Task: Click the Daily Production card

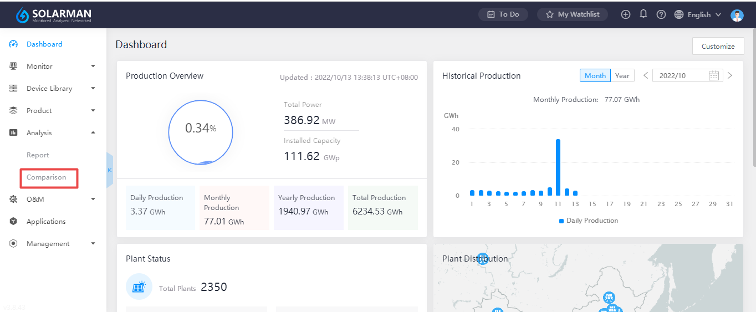Action: point(160,208)
